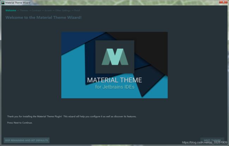Select the Welcome step in breadcrumb
The width and height of the screenshot is (229, 146).
(x=11, y=10)
